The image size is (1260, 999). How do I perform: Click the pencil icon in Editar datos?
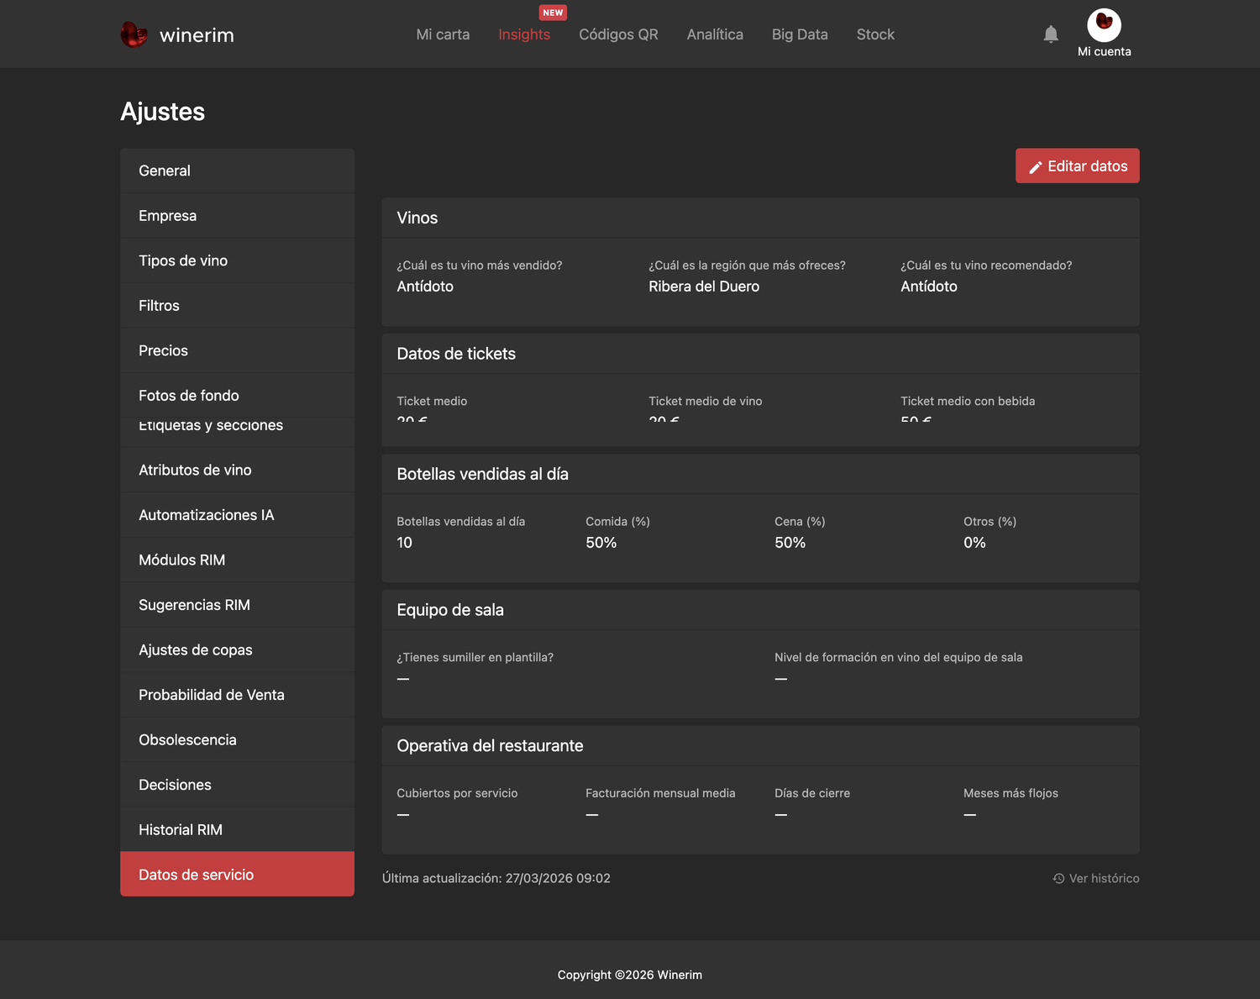[x=1036, y=167]
